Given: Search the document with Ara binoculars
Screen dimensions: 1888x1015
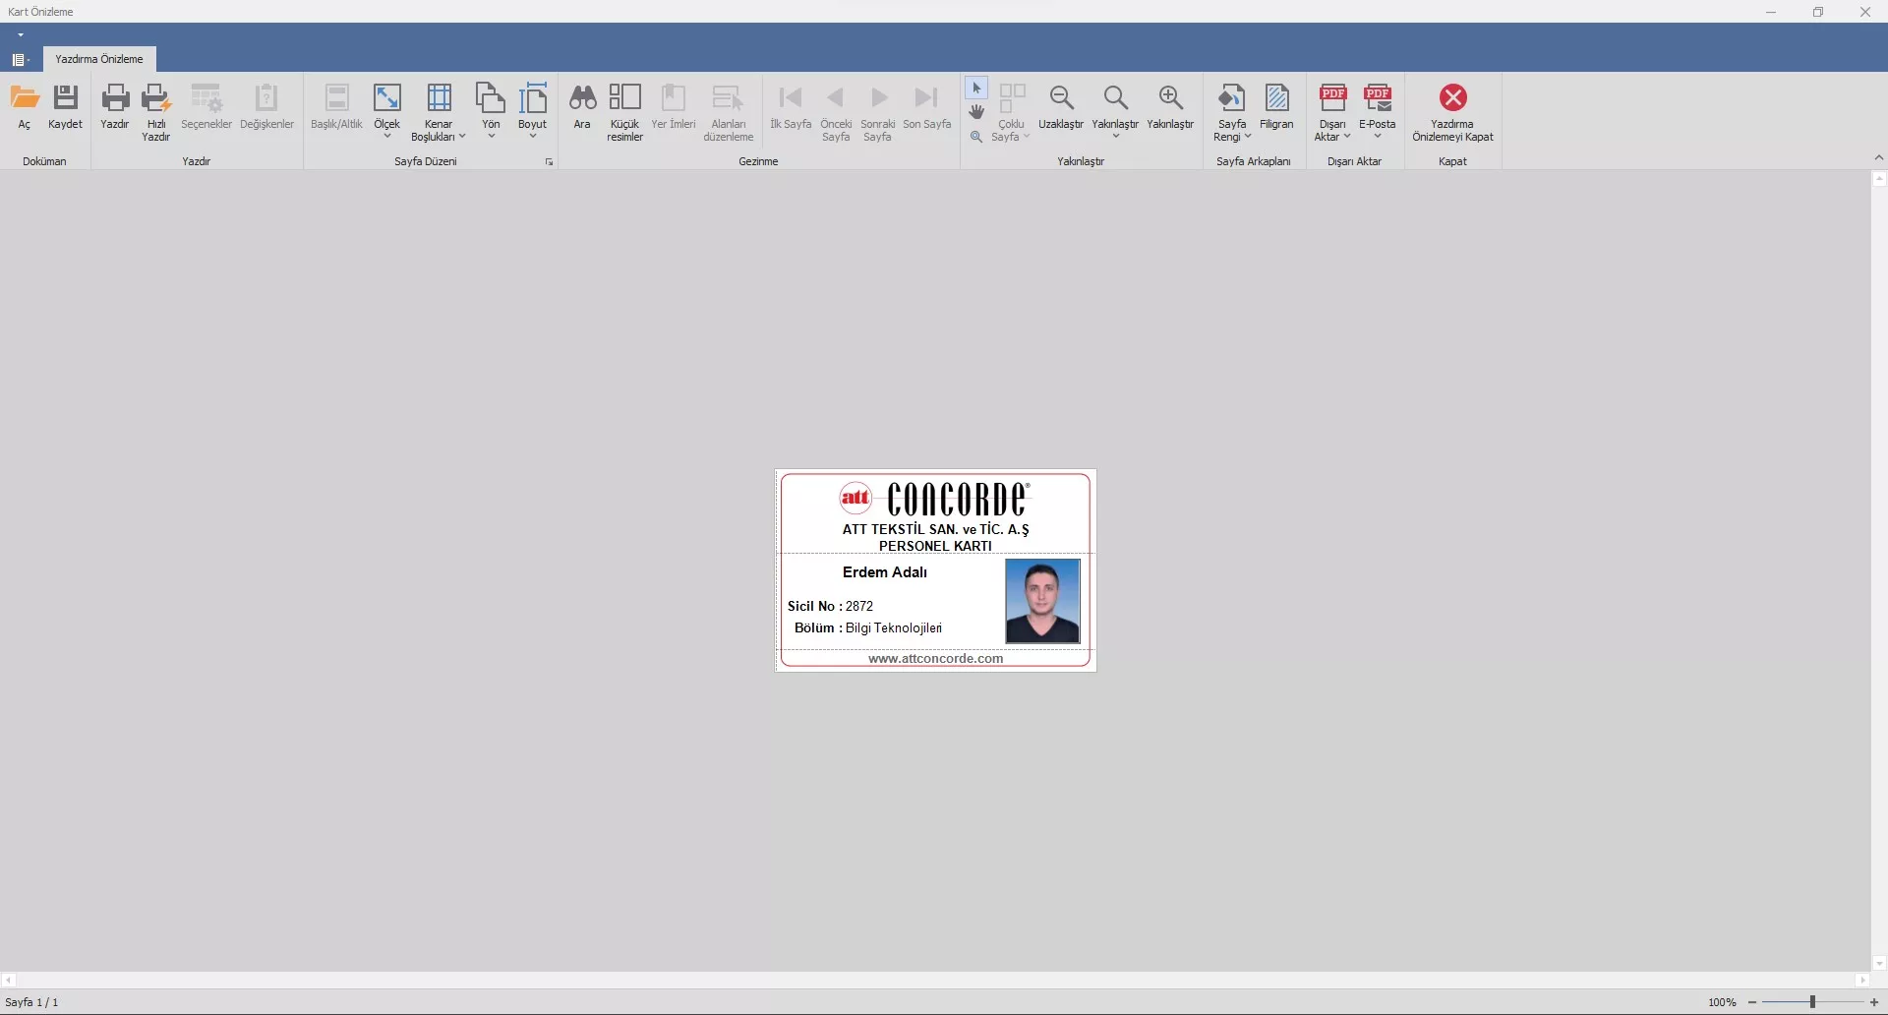Looking at the screenshot, I should tap(582, 108).
